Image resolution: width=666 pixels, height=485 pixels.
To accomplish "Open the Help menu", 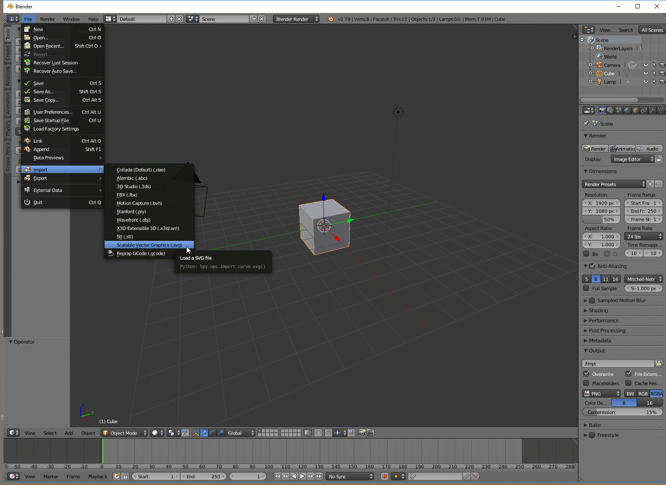I will pyautogui.click(x=93, y=19).
